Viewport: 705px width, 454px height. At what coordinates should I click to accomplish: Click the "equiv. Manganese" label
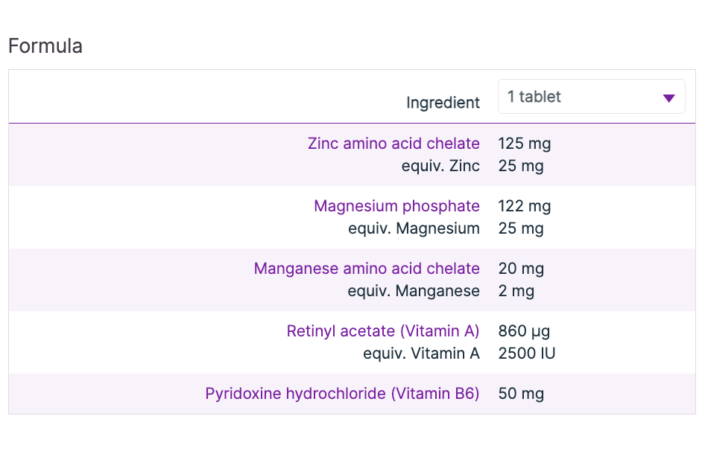[x=414, y=291]
